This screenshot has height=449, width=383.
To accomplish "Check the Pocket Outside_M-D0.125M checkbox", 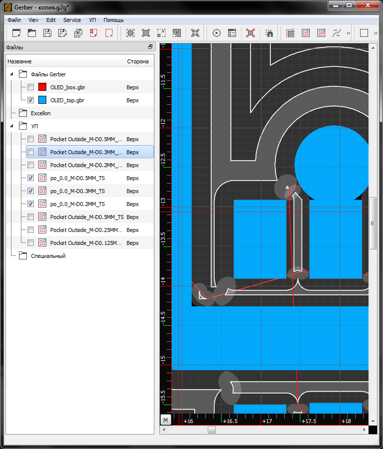I will point(30,243).
